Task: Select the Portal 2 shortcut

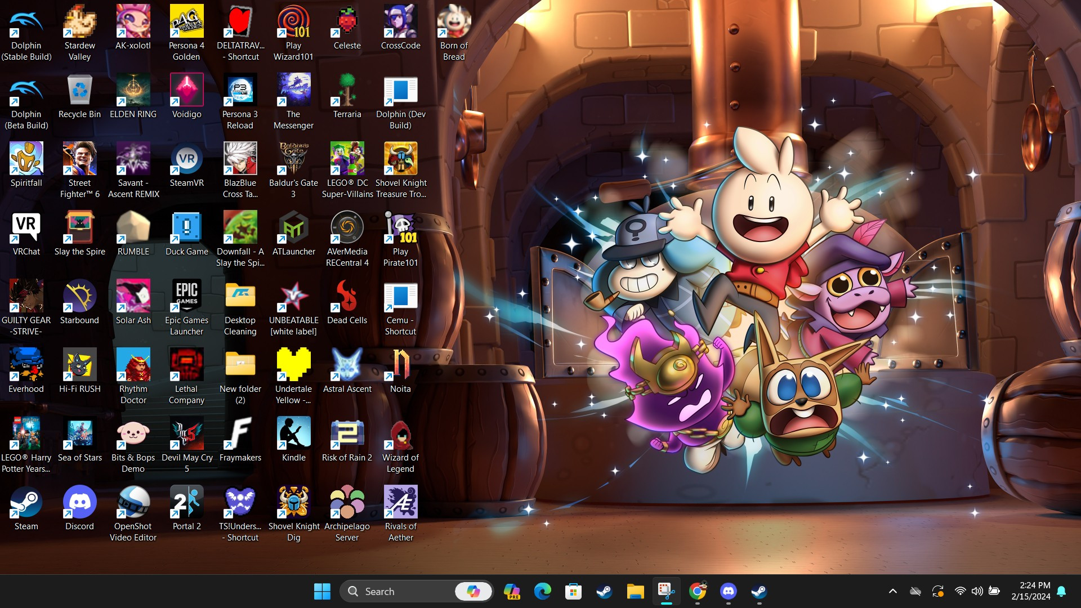Action: (x=186, y=508)
